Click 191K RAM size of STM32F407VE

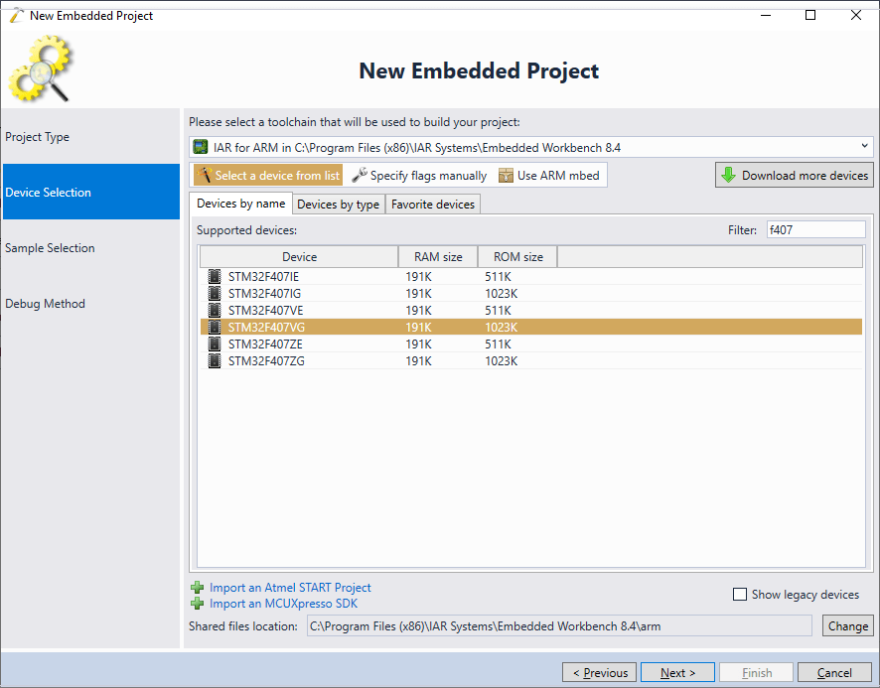419,311
